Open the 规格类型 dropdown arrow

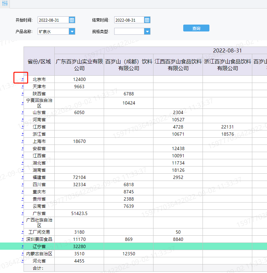point(147,31)
